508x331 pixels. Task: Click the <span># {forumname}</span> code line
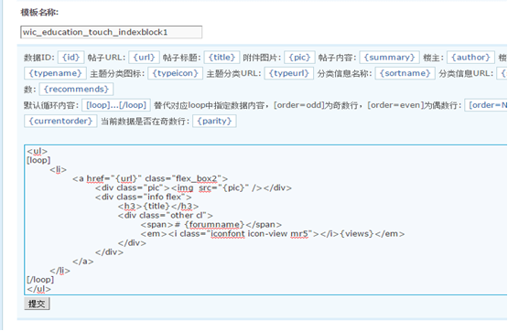[211, 225]
